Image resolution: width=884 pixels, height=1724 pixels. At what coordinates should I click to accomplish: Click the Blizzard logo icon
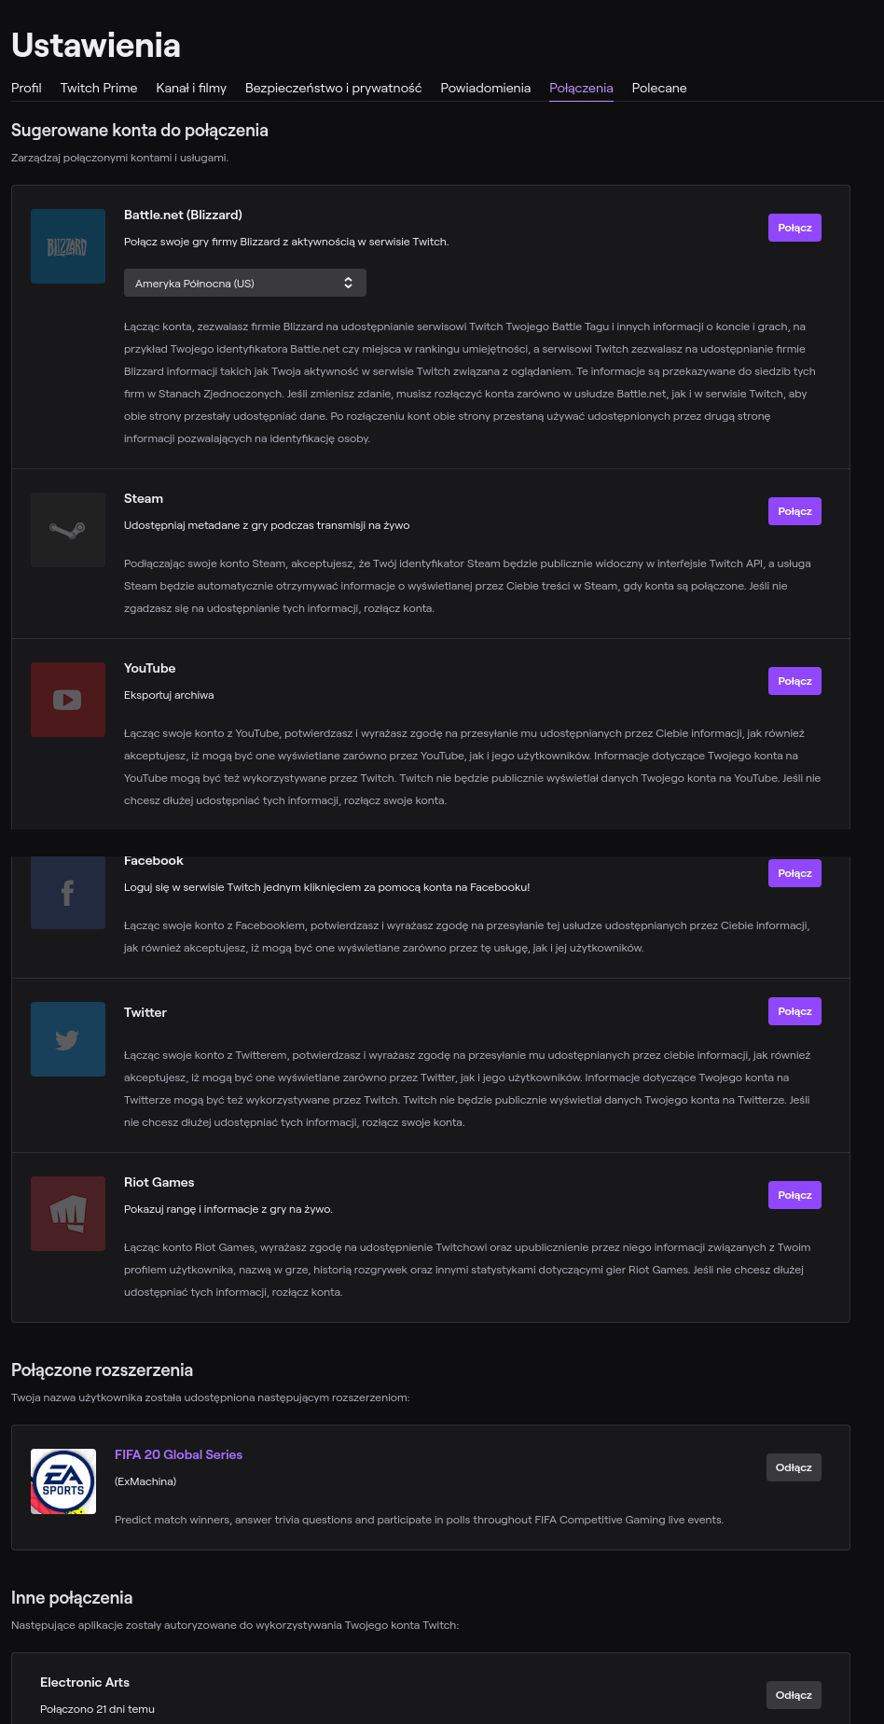click(x=67, y=246)
